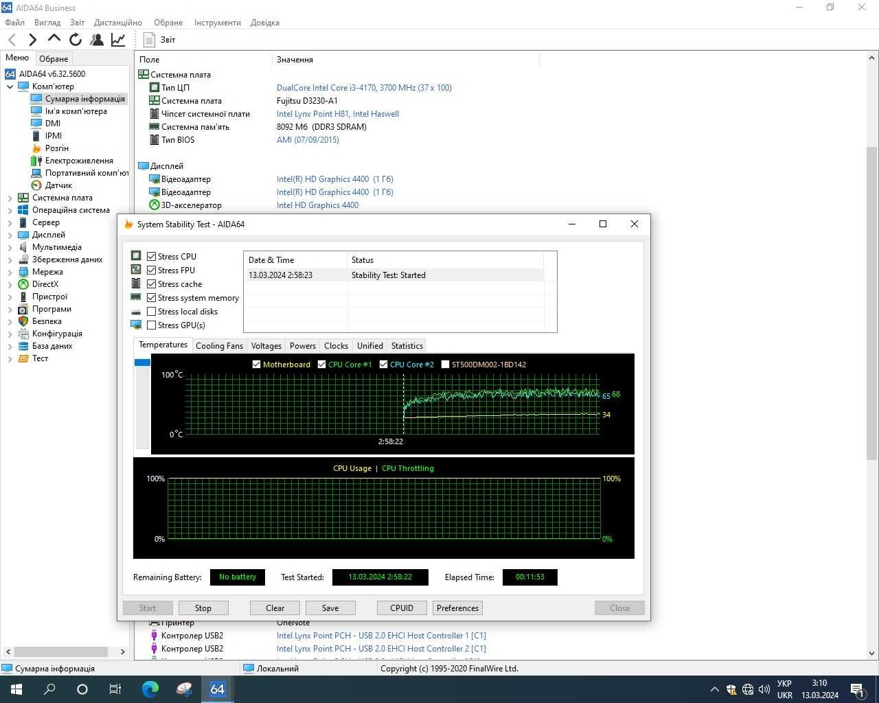The width and height of the screenshot is (879, 703).
Task: Select DMI in the sidebar tree
Action: point(53,124)
